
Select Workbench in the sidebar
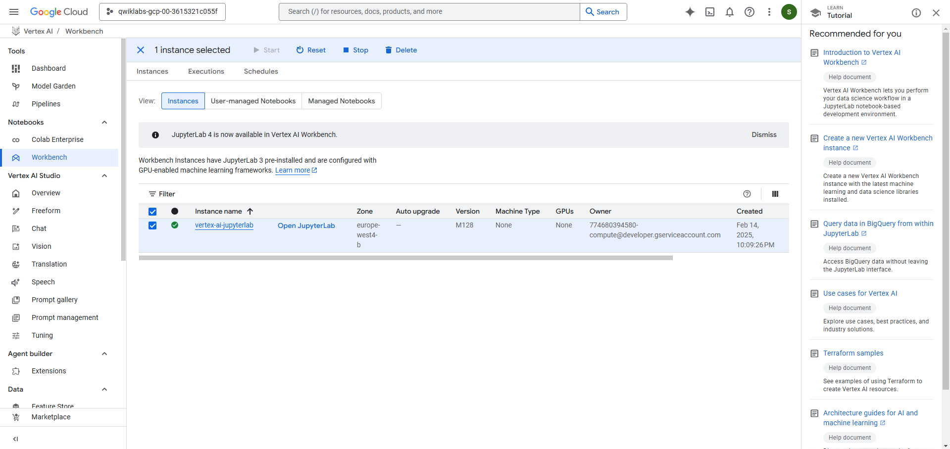59,157
